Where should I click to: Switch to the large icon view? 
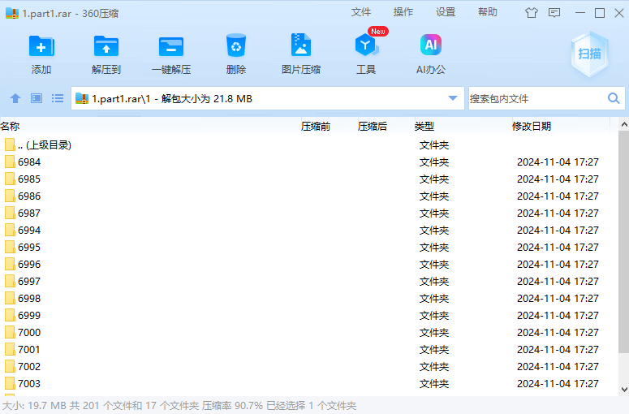(37, 98)
